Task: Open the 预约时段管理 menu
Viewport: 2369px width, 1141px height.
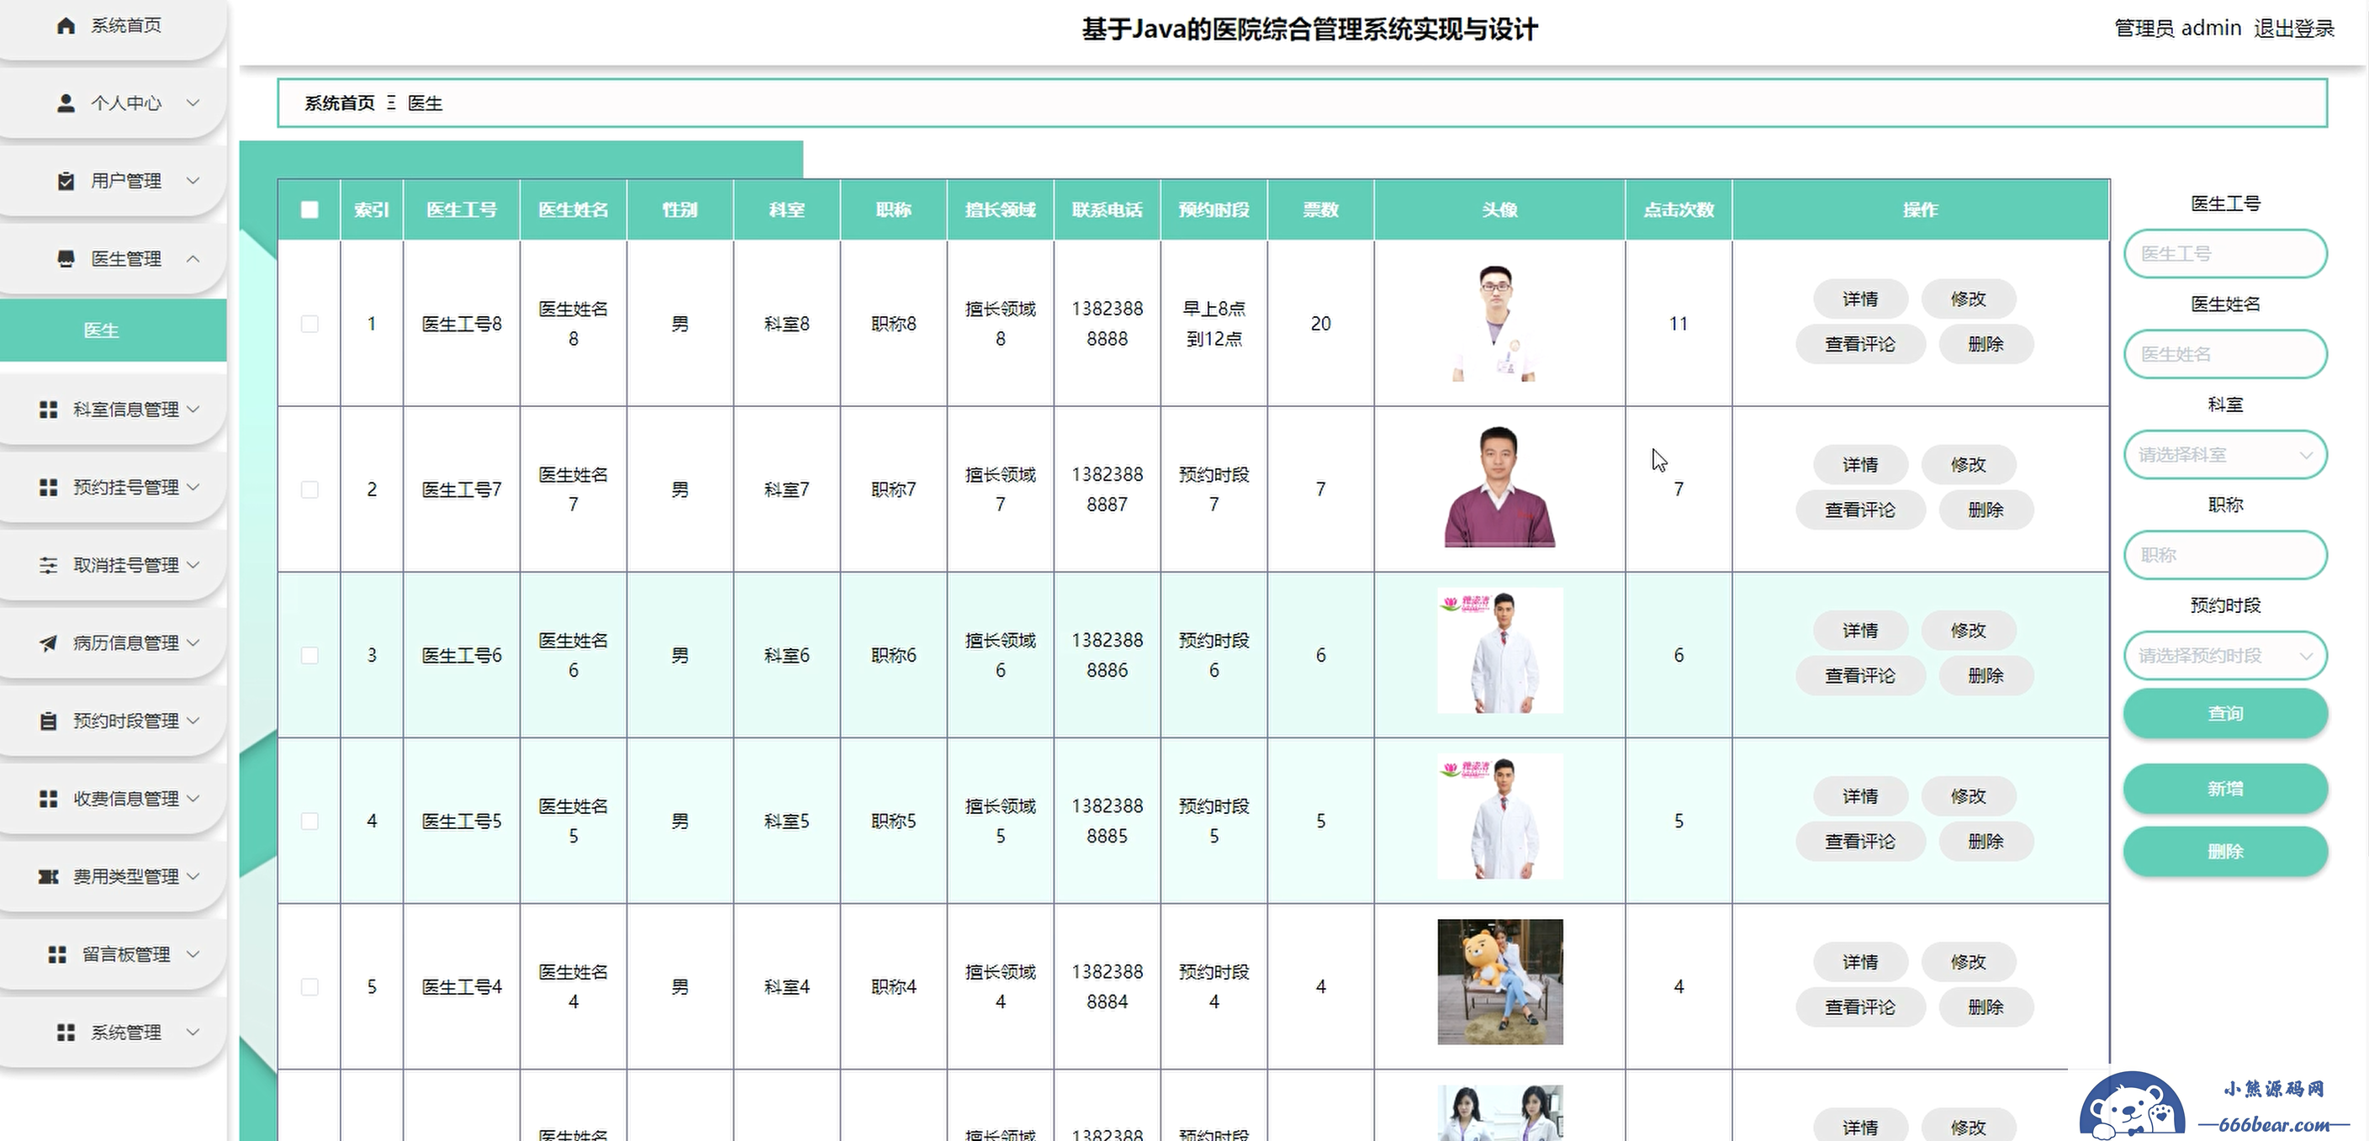Action: pyautogui.click(x=114, y=721)
